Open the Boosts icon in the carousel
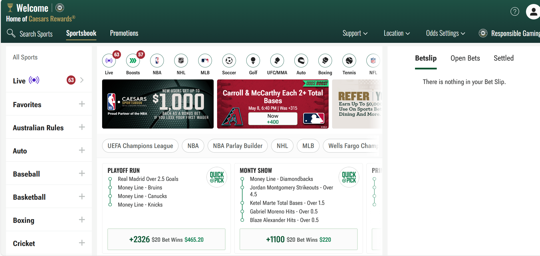This screenshot has width=540, height=256. coord(133,61)
